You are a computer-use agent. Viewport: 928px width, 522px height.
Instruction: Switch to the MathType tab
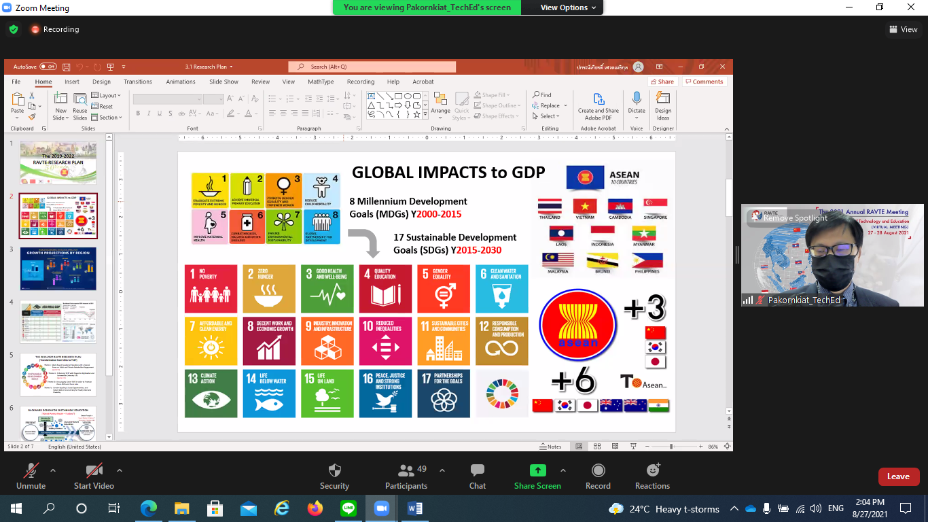coord(321,82)
